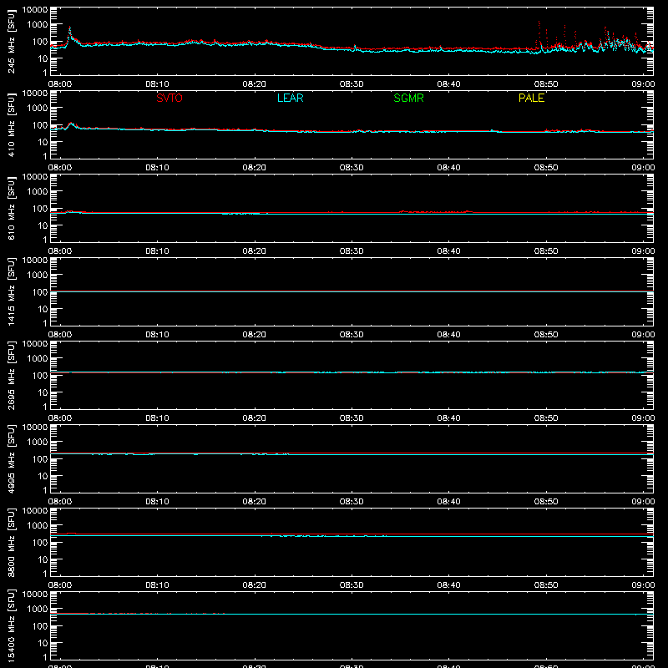Select the 100 tick label on 15400 MHz axis

pos(39,626)
